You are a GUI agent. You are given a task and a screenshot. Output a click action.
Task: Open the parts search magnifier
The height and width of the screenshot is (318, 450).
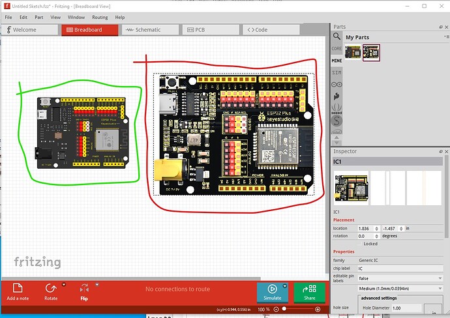(337, 36)
